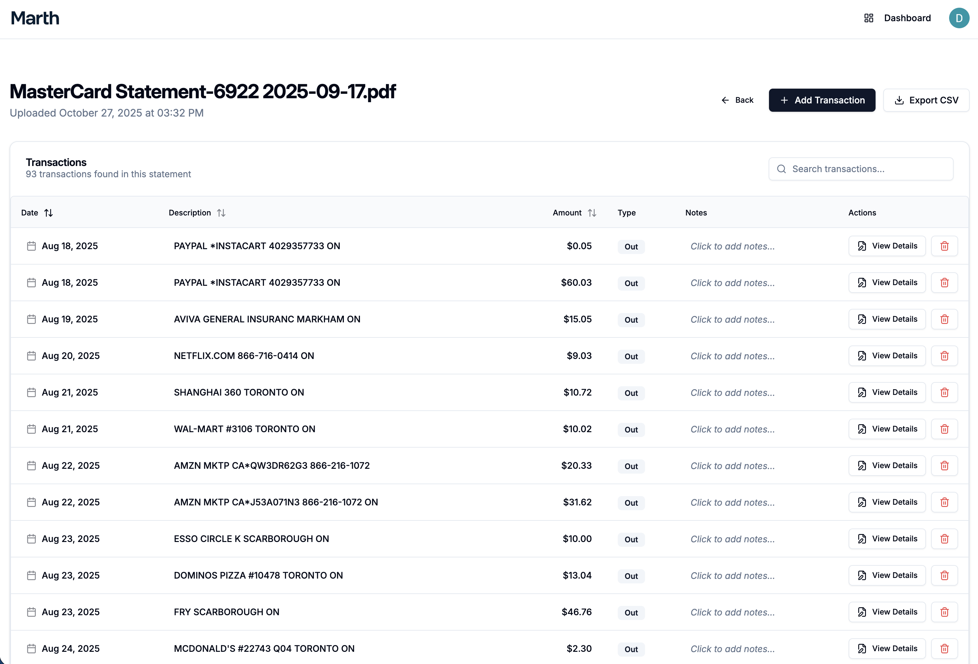This screenshot has height=664, width=978.
Task: Click the Add Transaction button
Action: pyautogui.click(x=822, y=100)
